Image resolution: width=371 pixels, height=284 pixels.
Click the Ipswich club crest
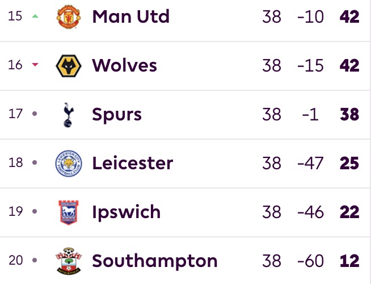coord(68,212)
